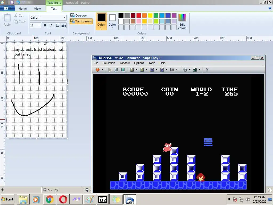This screenshot has height=205, width=273.
Task: Click the blueMSX taskbar icon
Action: point(130,199)
